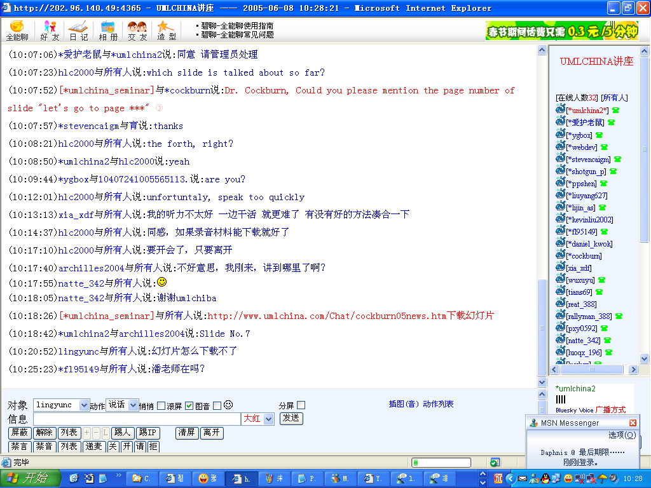Open the 对象 target dropdown showing lingyunc

pyautogui.click(x=61, y=405)
